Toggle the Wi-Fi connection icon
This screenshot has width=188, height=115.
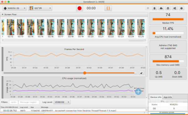click(x=148, y=8)
